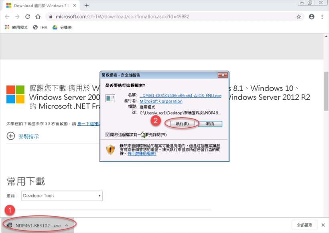
Task: Open the home page via the house icon
Action: pos(38,17)
